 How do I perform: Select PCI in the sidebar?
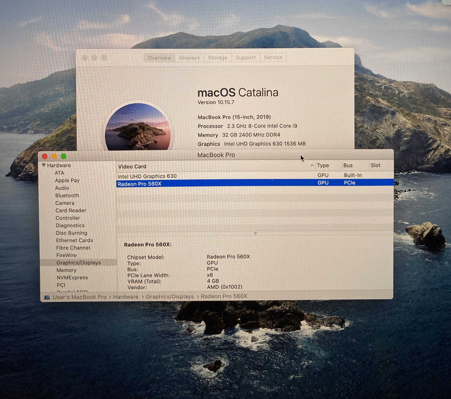pos(61,285)
